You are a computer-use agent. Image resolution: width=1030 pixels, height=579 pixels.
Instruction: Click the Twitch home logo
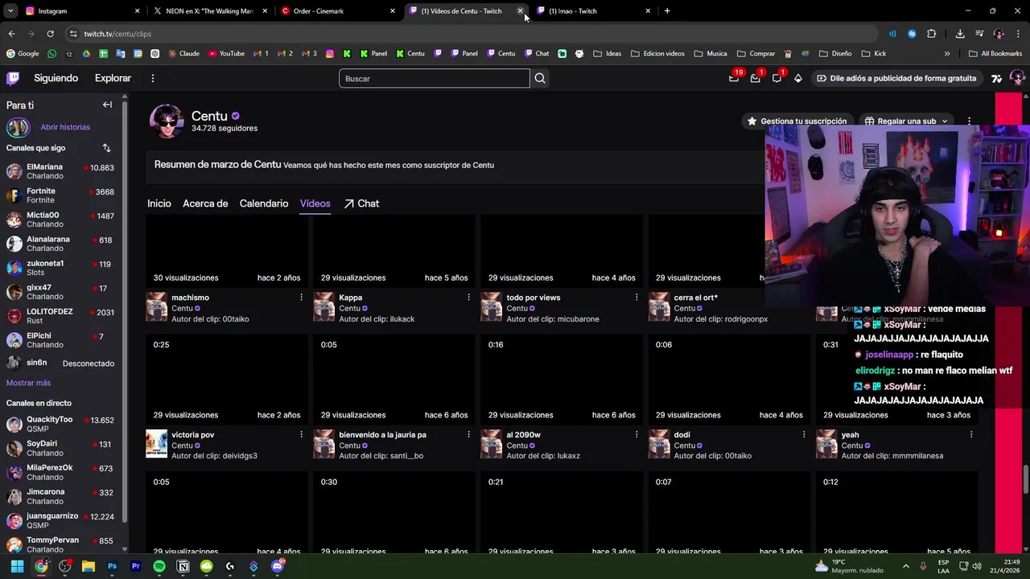pos(13,78)
